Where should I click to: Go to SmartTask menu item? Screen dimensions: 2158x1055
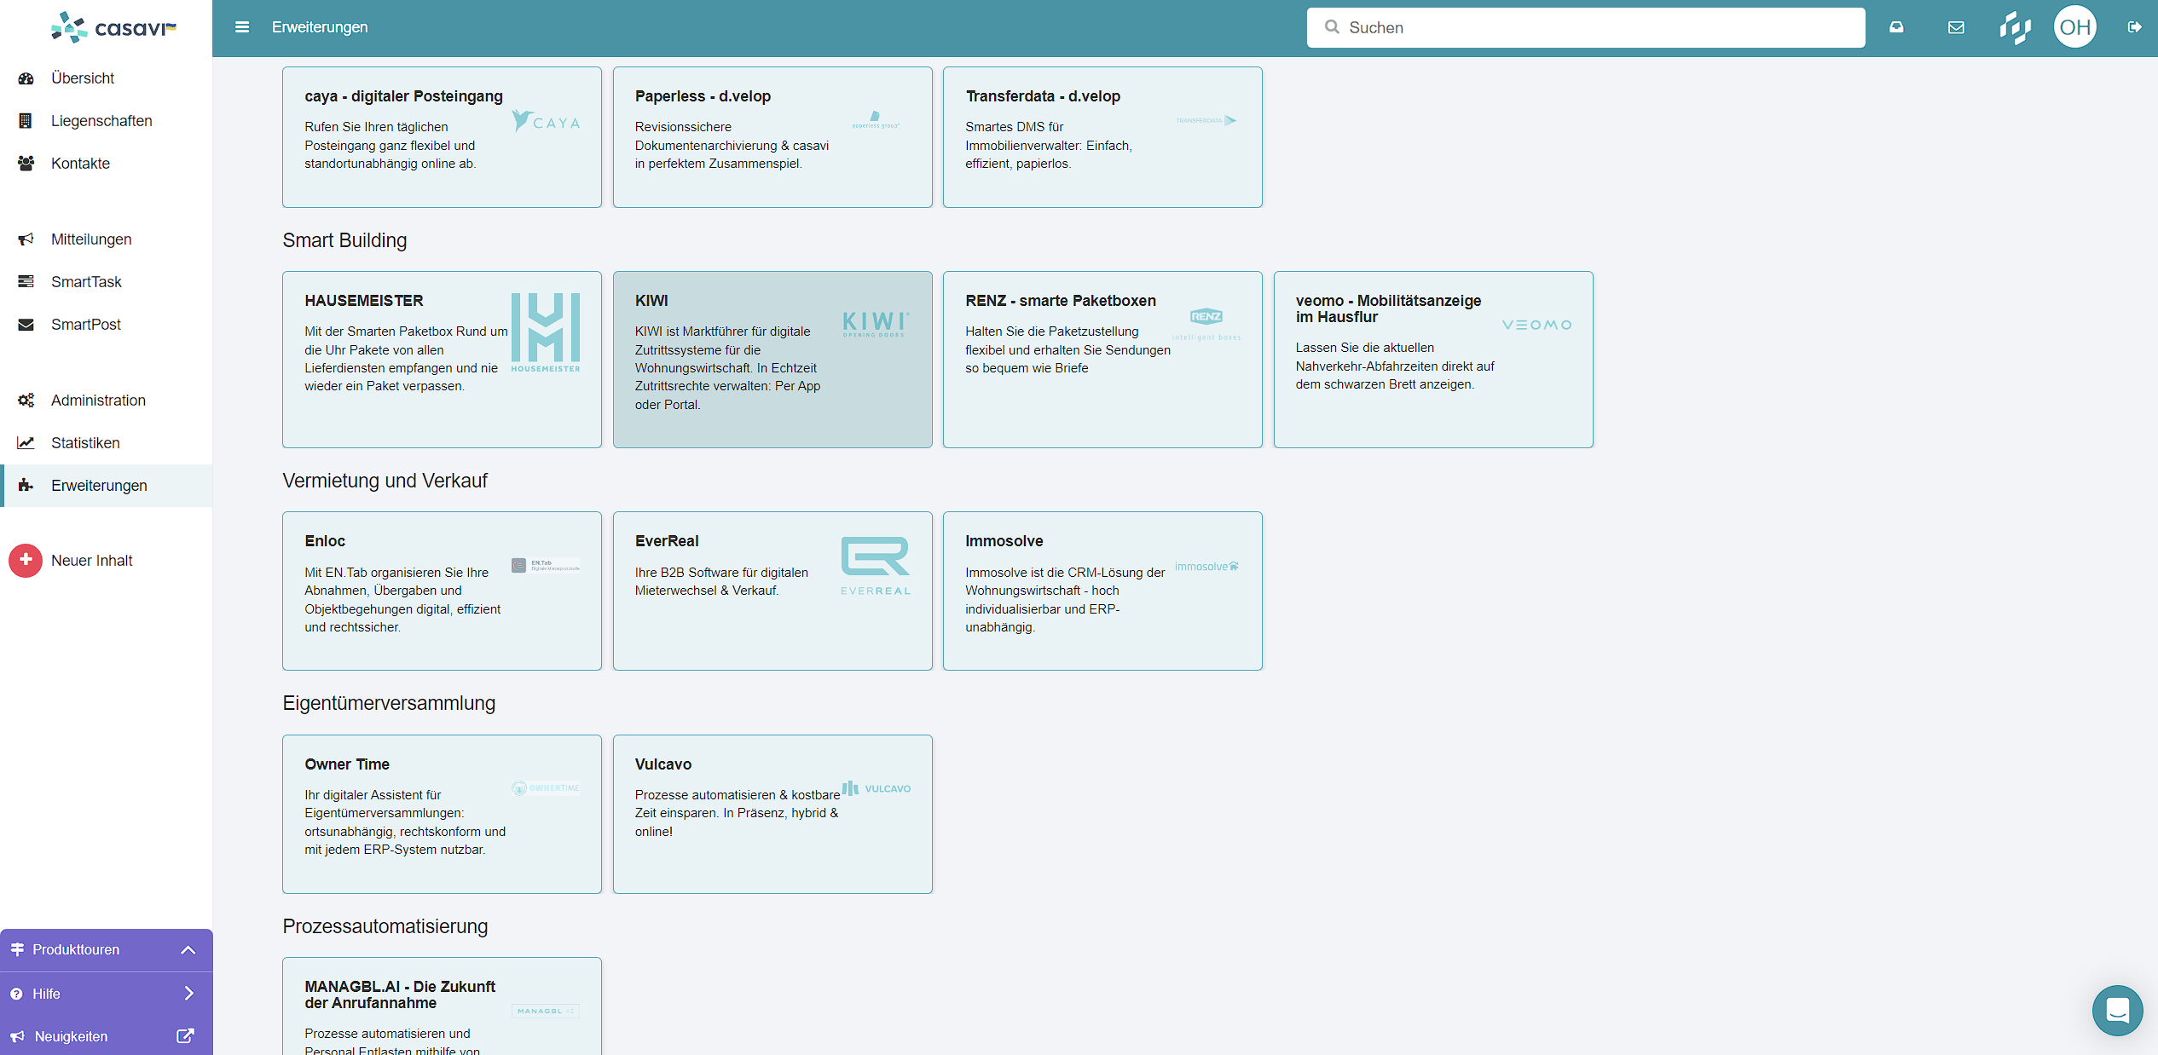pos(86,282)
